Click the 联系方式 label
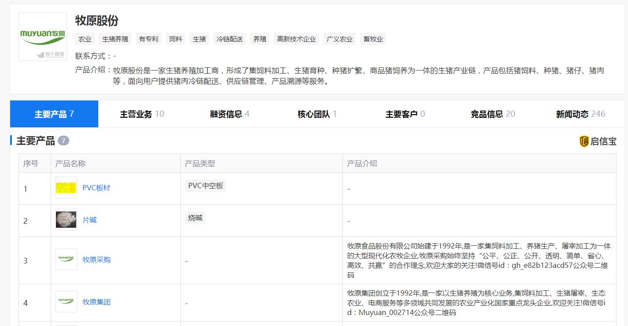Screen dimensions: 628x326 [x=93, y=56]
